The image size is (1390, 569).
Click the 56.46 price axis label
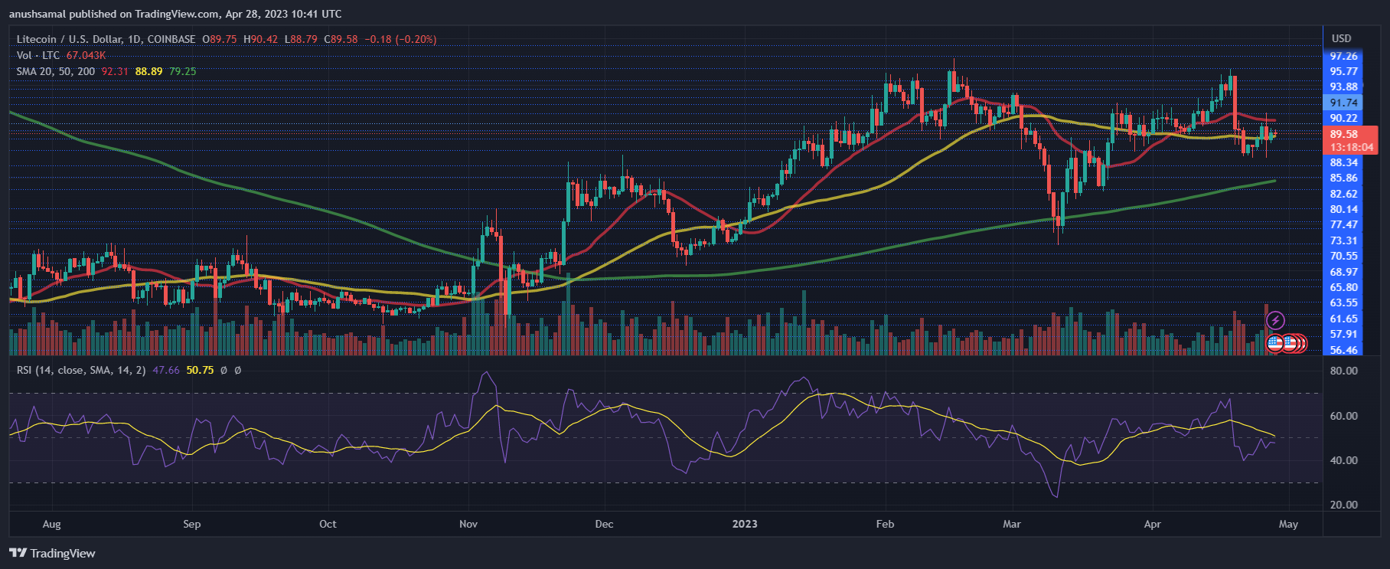point(1343,350)
